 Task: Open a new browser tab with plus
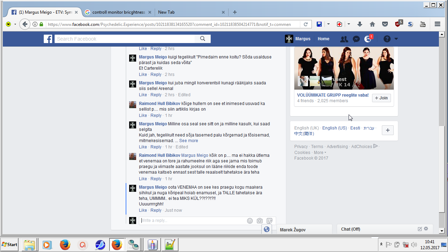point(235,12)
